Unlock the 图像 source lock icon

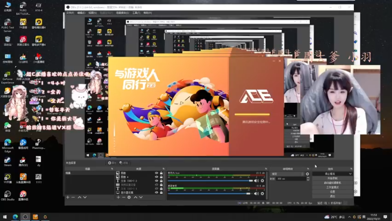[x=161, y=173]
